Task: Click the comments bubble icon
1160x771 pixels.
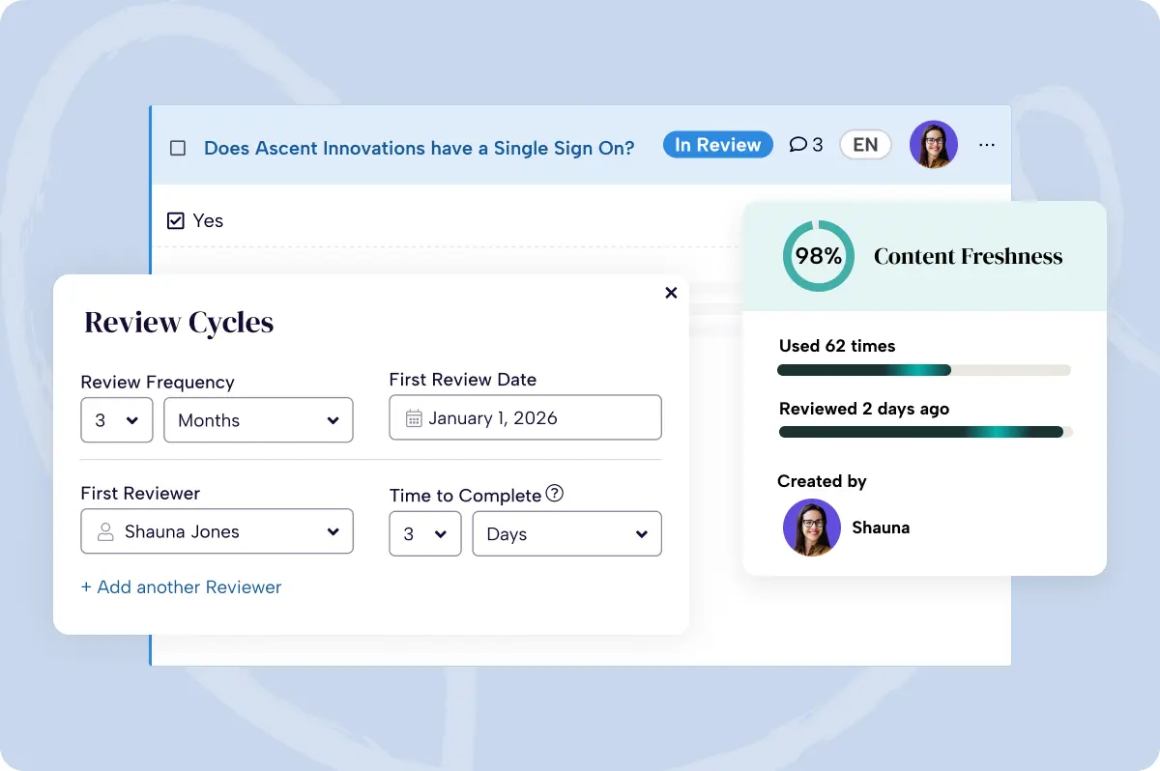Action: (797, 145)
